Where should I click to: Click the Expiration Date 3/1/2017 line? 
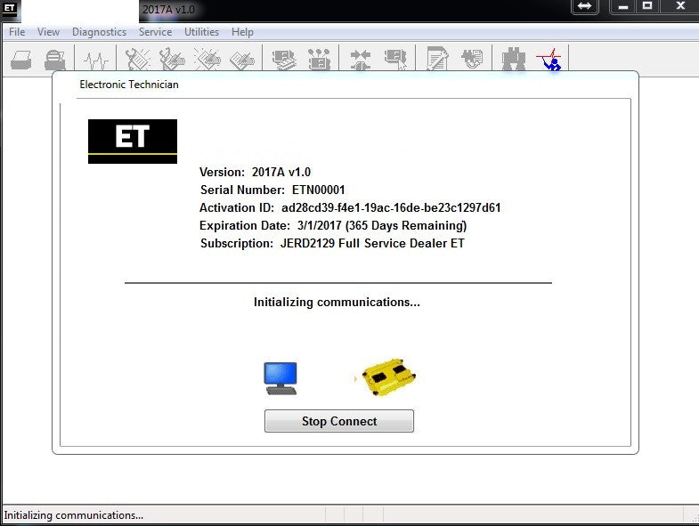click(x=333, y=225)
